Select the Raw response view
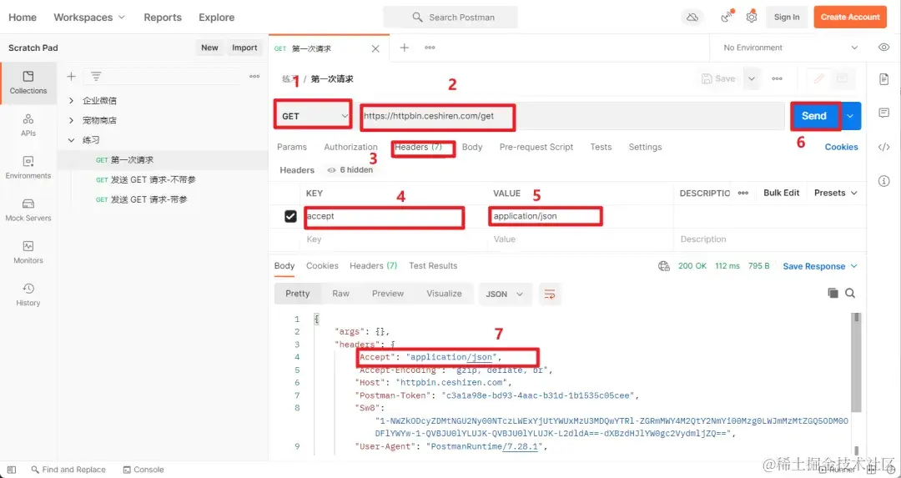The width and height of the screenshot is (901, 478). (340, 294)
